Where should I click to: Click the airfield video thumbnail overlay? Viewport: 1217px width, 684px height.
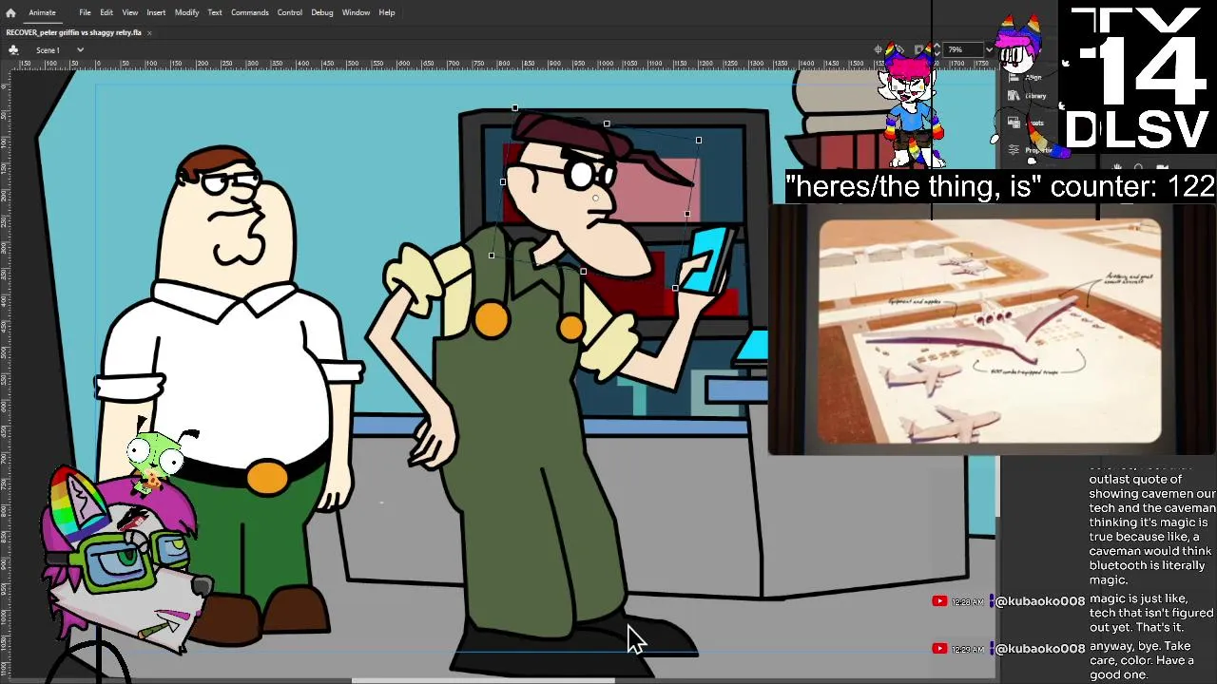(x=990, y=331)
